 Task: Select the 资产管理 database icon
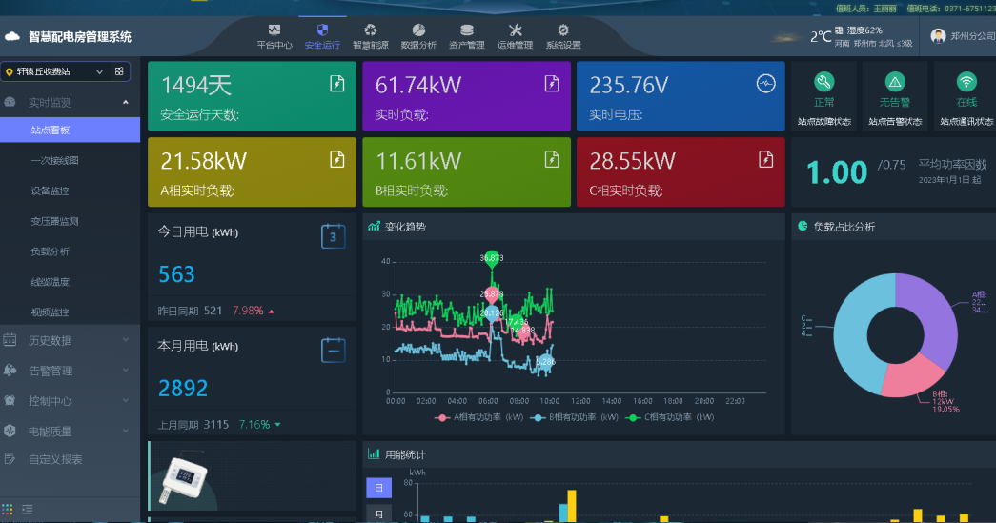(x=467, y=30)
